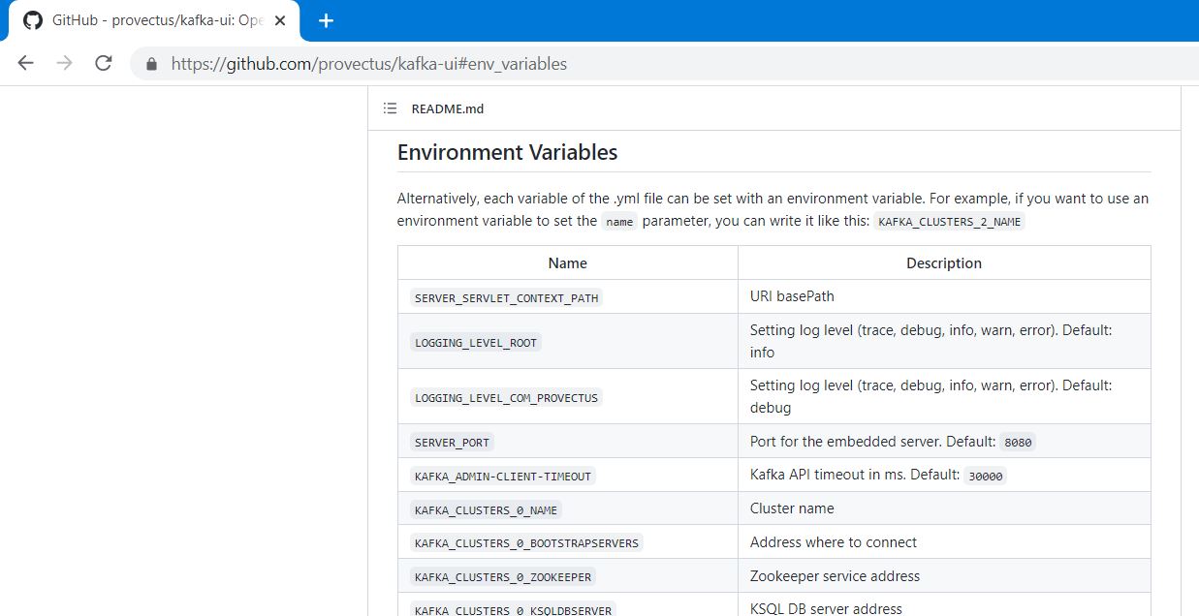Select the GitHub kafka-ui browser tab
1199x616 pixels.
(x=155, y=20)
